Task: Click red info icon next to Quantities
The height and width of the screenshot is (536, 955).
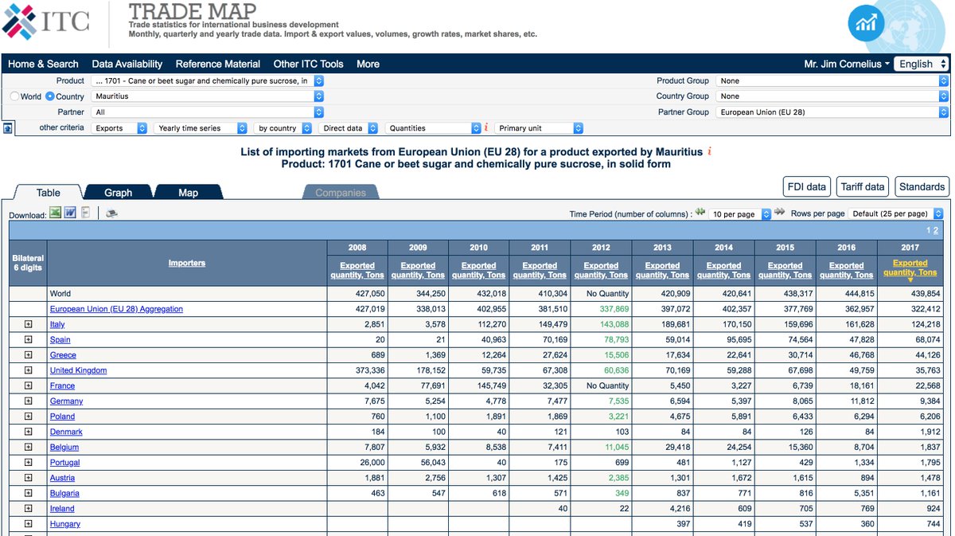Action: coord(486,127)
